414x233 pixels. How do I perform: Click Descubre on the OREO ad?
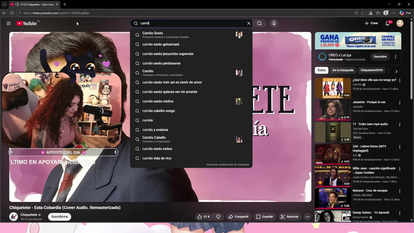[380, 57]
